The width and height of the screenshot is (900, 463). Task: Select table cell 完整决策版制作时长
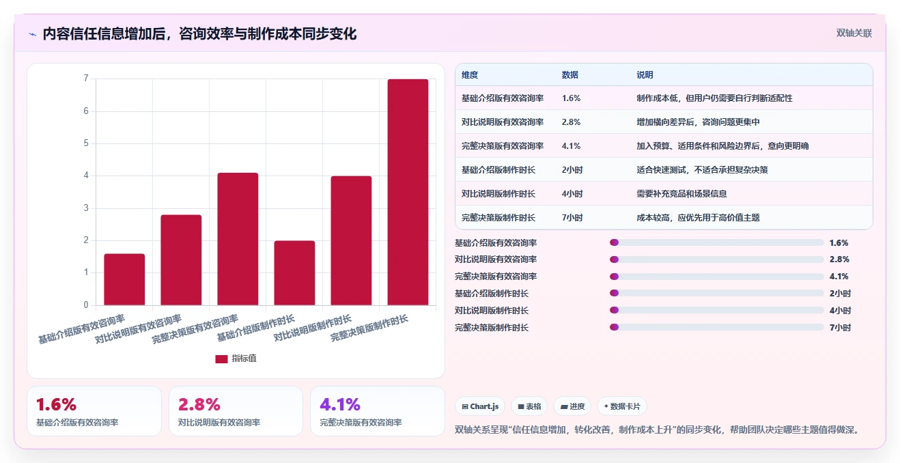(x=498, y=218)
